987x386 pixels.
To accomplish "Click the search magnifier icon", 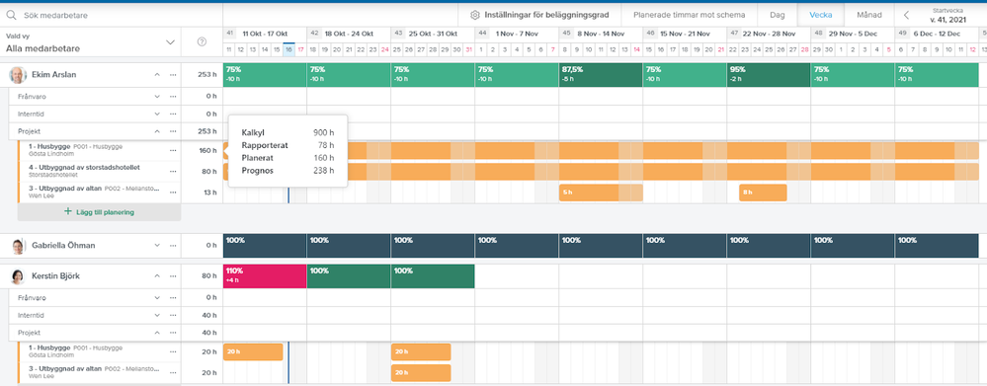I will pyautogui.click(x=11, y=15).
